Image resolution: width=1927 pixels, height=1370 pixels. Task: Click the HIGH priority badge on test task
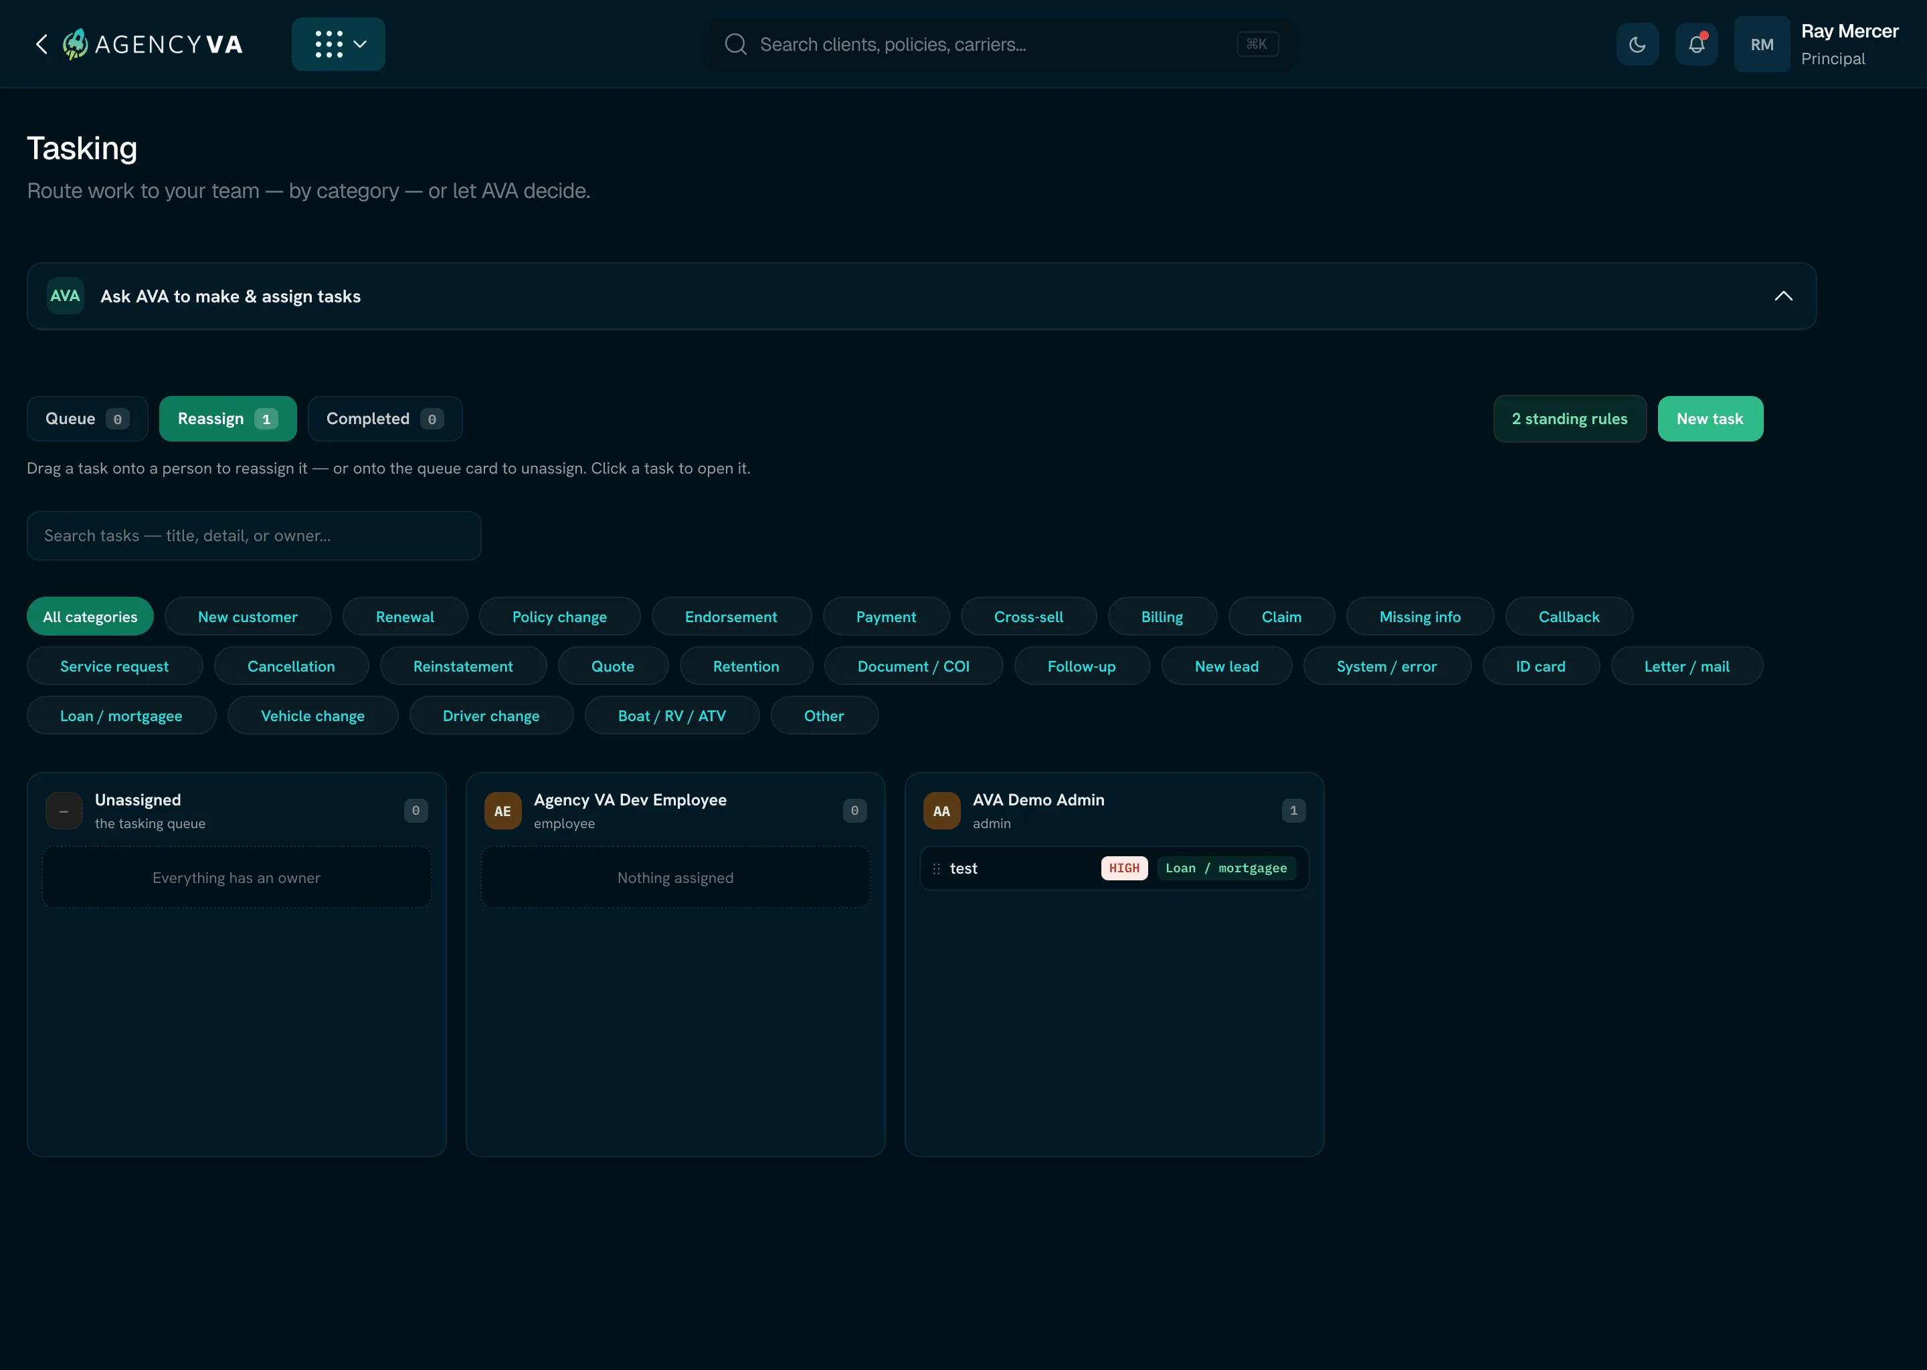1124,868
